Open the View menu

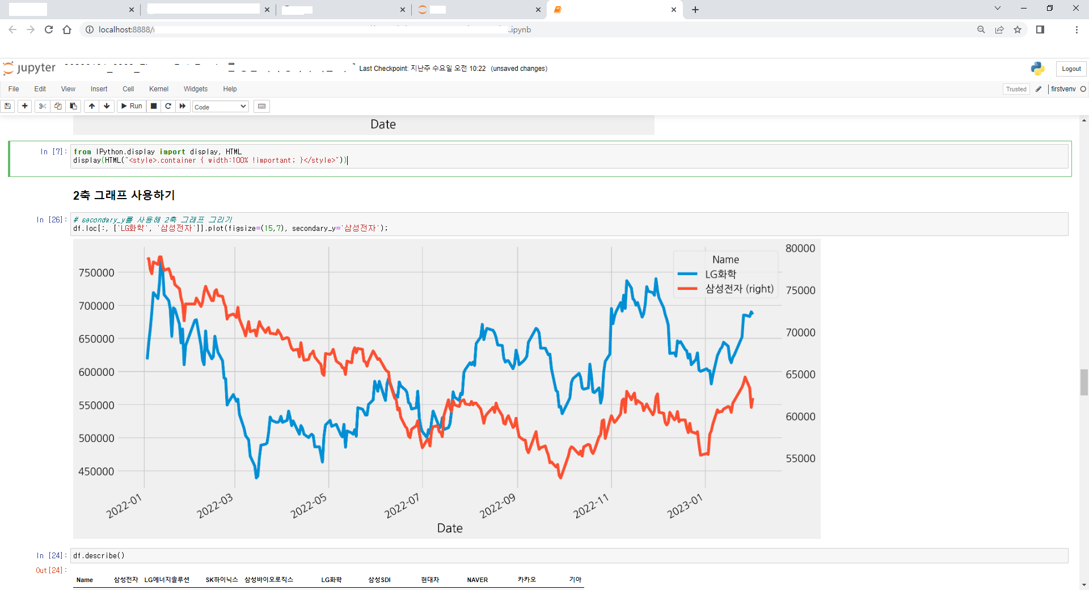click(x=68, y=89)
